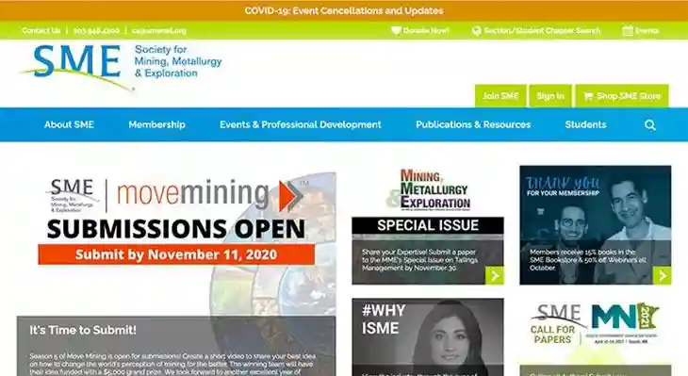Open the Events link in top bar
Image resolution: width=688 pixels, height=376 pixels.
click(647, 31)
